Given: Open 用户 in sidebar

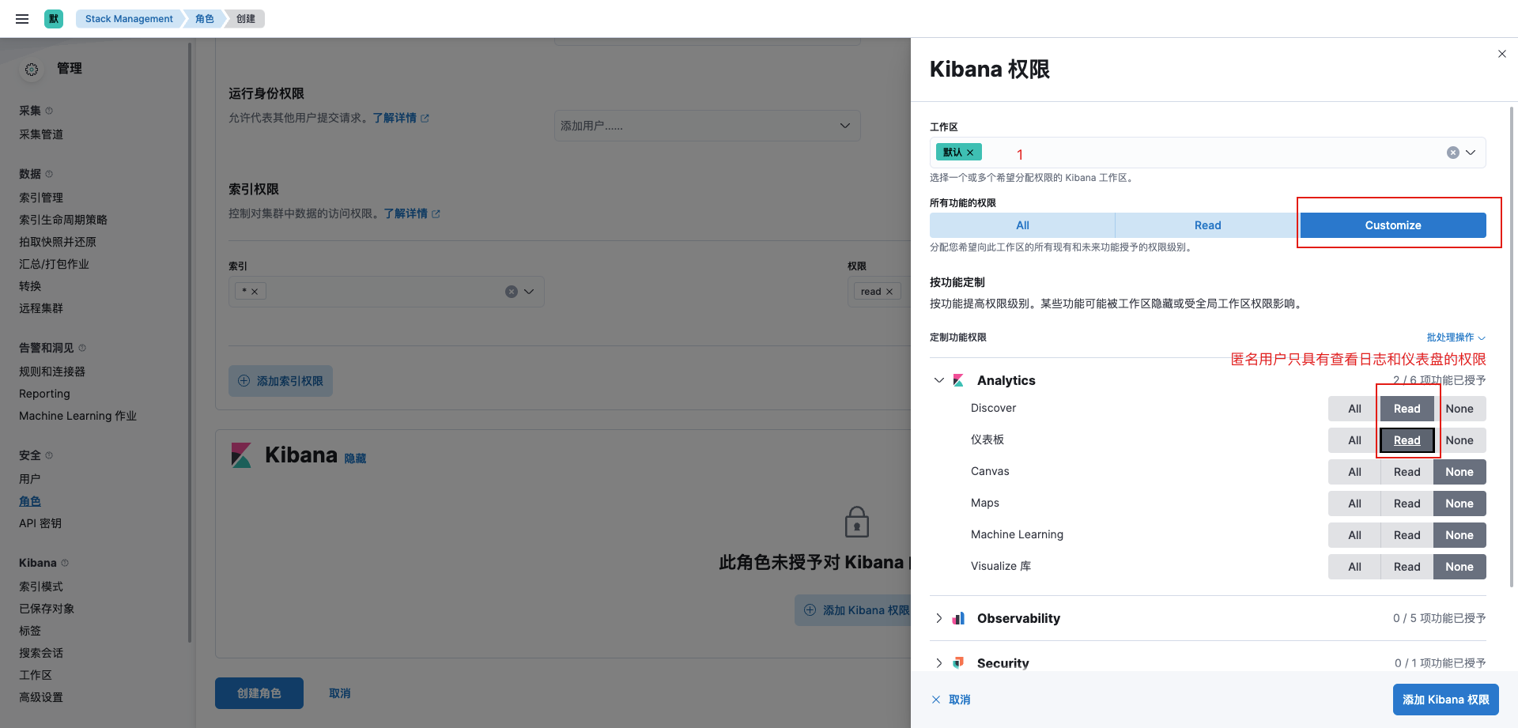Looking at the screenshot, I should pyautogui.click(x=30, y=479).
